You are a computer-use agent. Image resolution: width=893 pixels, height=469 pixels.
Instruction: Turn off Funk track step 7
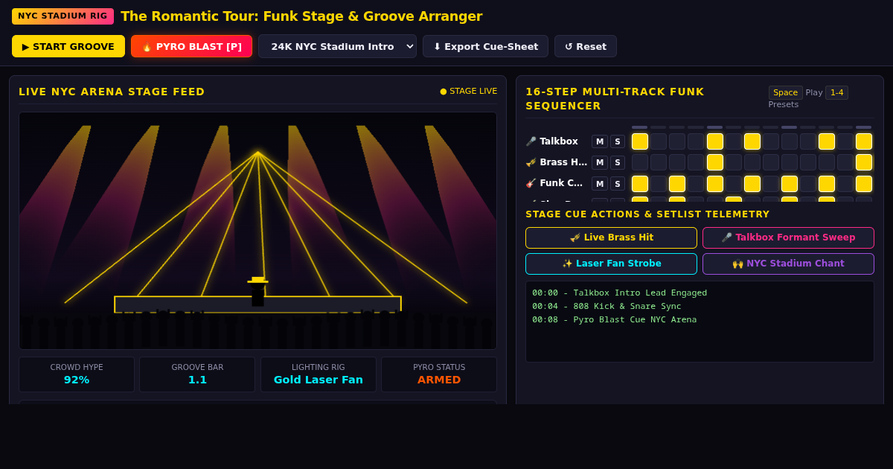tap(752, 184)
